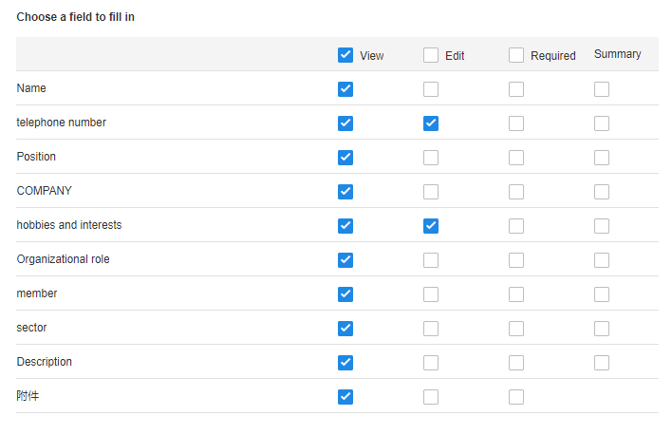672x435 pixels.
Task: Mark the Description field as Required
Action: pyautogui.click(x=516, y=363)
